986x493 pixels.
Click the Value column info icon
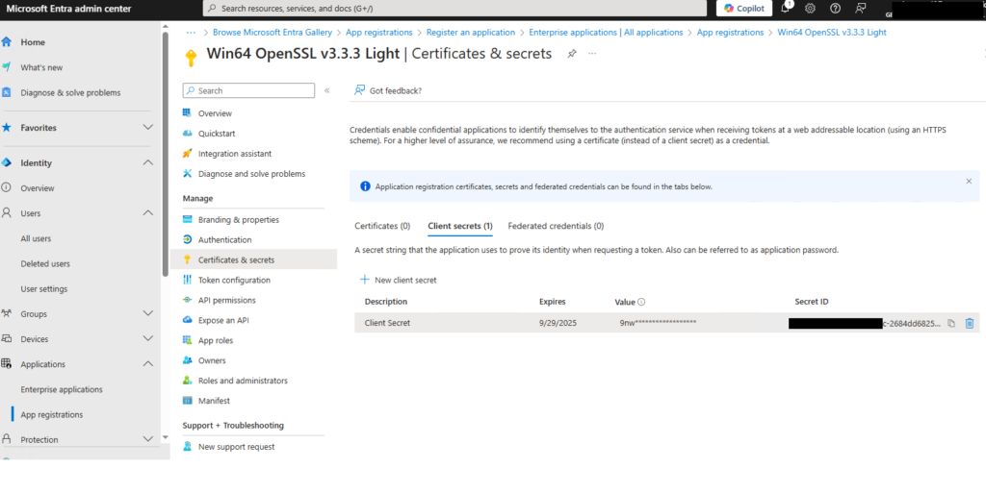641,302
